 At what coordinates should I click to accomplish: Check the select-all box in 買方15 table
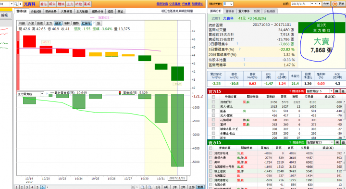tap(213, 97)
